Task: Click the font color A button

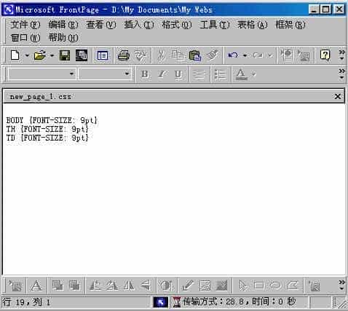Action: [x=241, y=74]
